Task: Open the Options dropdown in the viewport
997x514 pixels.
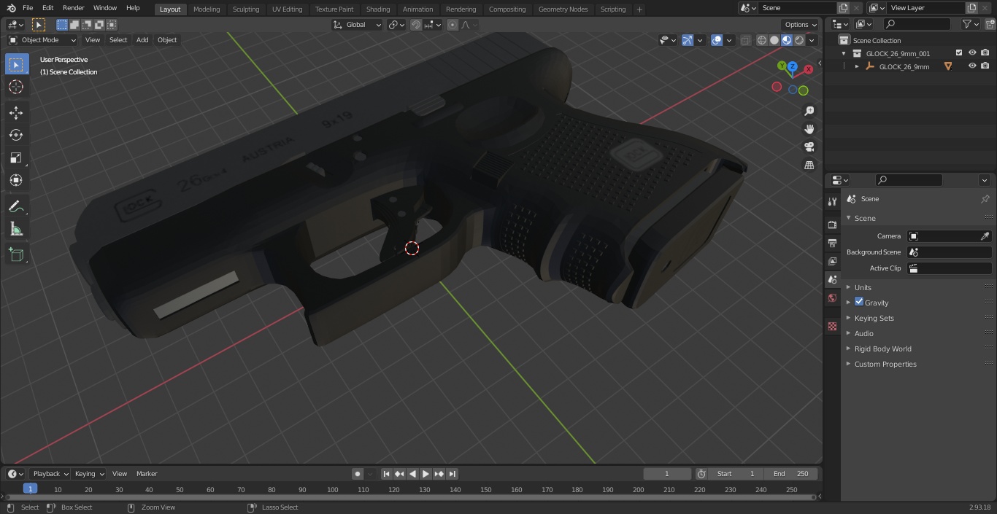Action: pos(801,25)
